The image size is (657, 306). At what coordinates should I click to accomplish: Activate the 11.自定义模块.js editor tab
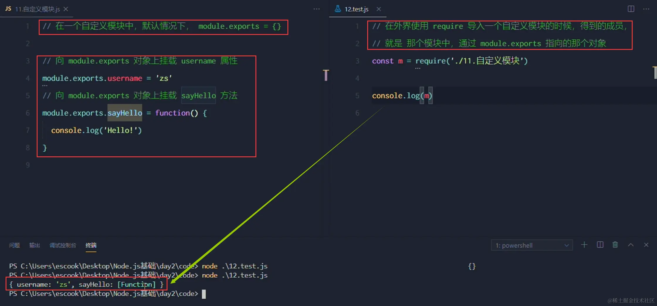(37, 9)
